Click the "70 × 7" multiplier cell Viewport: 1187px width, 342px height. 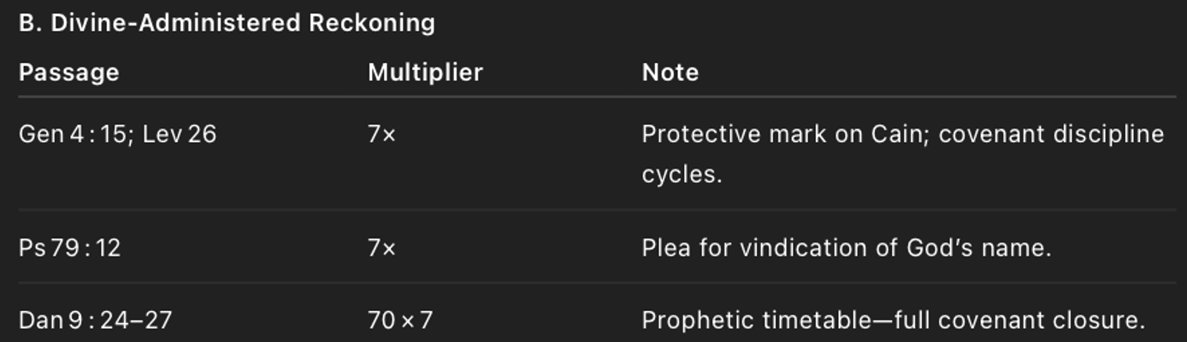[400, 321]
